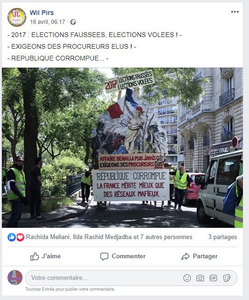Click the blue Like reaction icon
Screen dimensions: 249x300
pos(12,237)
